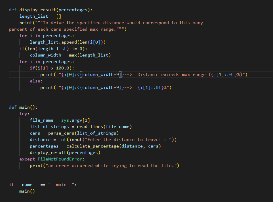Click 'display_result(percentages)' call inside main
273x202 pixels.
pyautogui.click(x=65, y=153)
